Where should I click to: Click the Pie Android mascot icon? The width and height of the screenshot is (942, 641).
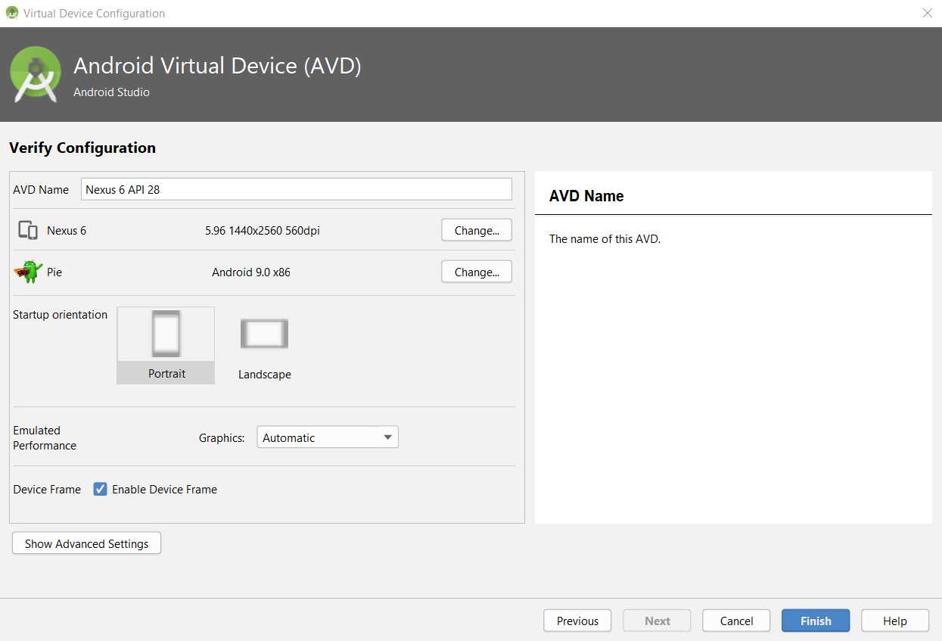pos(27,272)
